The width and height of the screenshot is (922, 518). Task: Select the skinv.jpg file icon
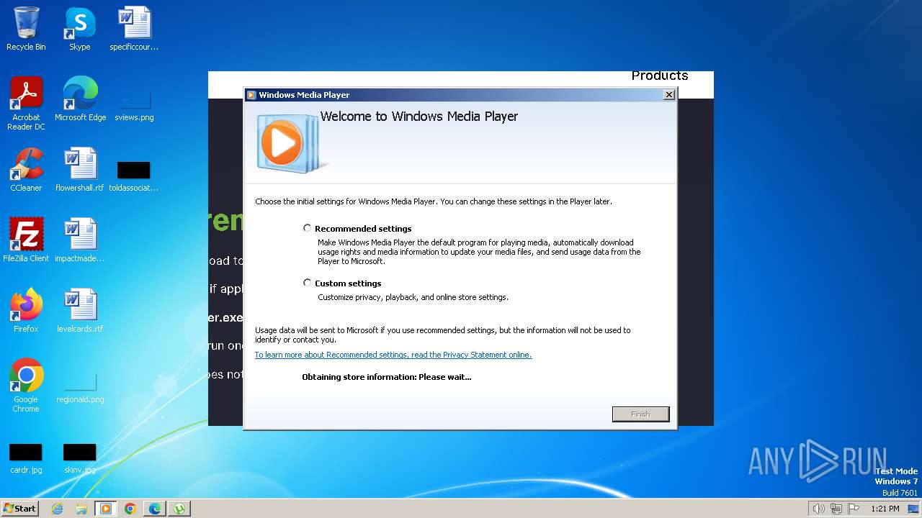pos(80,458)
